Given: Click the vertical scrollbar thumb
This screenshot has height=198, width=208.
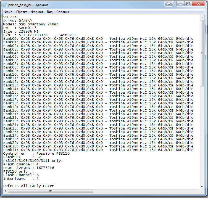Looking at the screenshot, I should [x=202, y=53].
